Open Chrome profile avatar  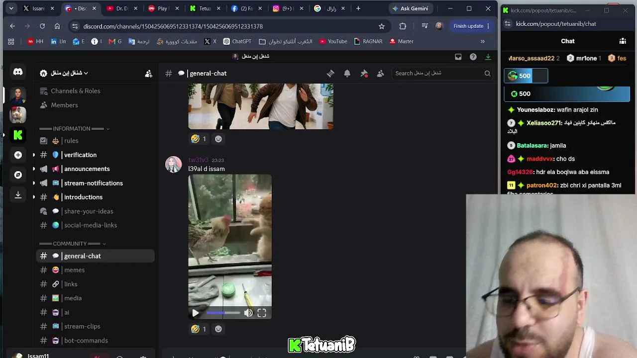pos(439,26)
